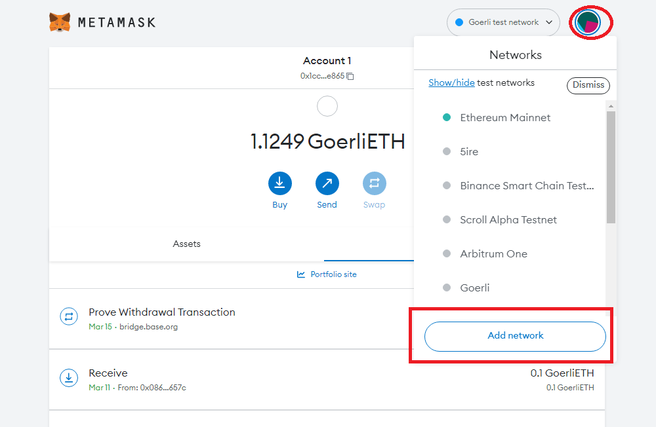This screenshot has width=656, height=427.
Task: Click the networks list scrollbar thumb
Action: click(611, 167)
